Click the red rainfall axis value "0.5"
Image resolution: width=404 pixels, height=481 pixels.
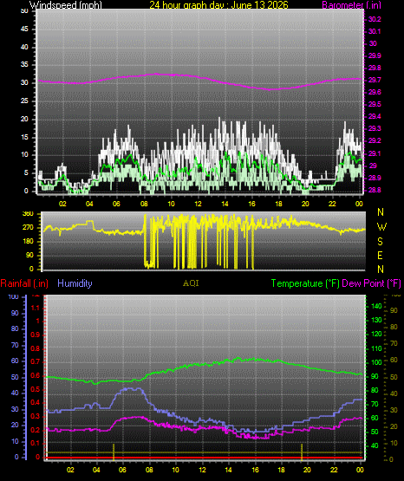[36, 389]
